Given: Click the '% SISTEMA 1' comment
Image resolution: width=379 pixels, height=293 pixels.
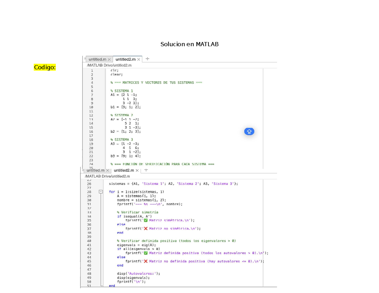Looking at the screenshot, I should (122, 91).
